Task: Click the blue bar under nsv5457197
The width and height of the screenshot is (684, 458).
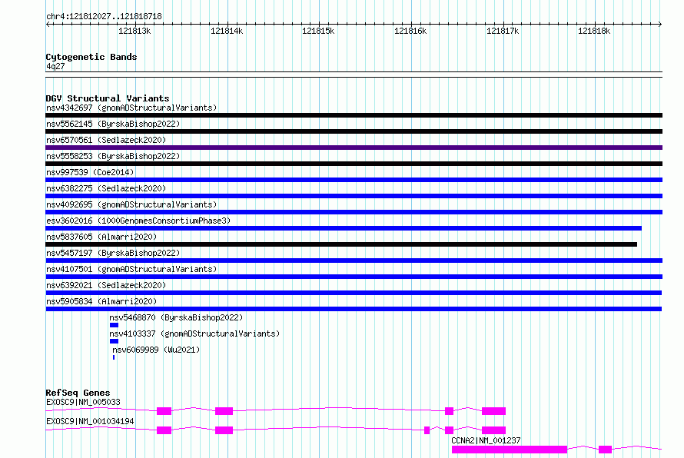Action: pyautogui.click(x=354, y=261)
